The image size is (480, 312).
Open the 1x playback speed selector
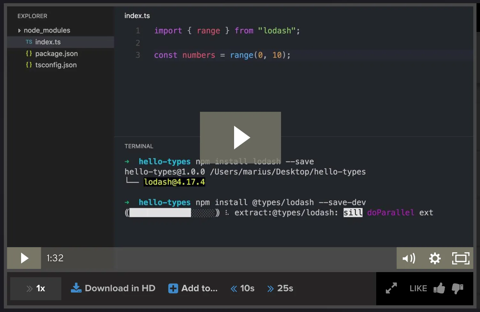coord(35,288)
